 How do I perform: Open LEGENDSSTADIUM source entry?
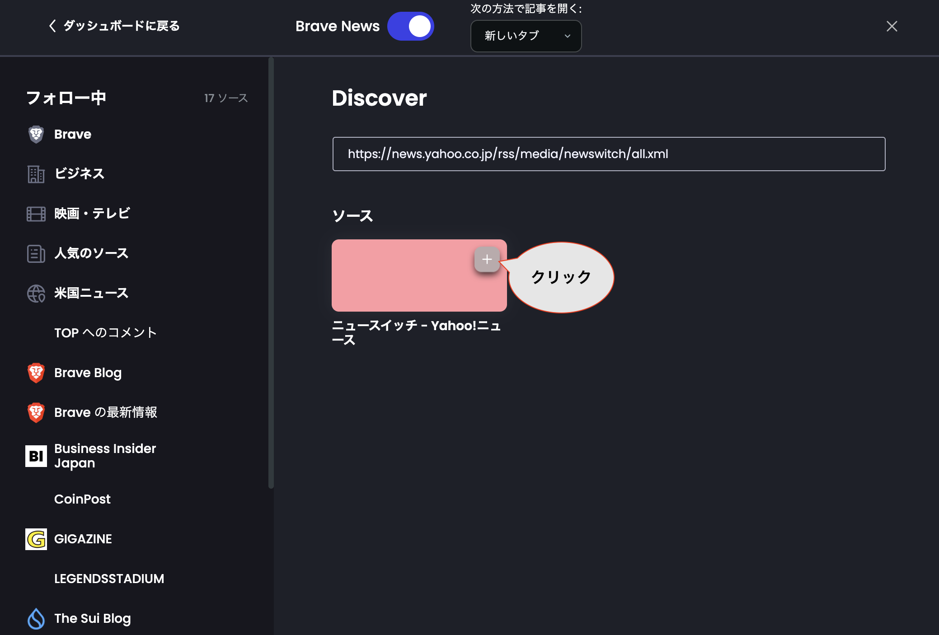pos(109,579)
